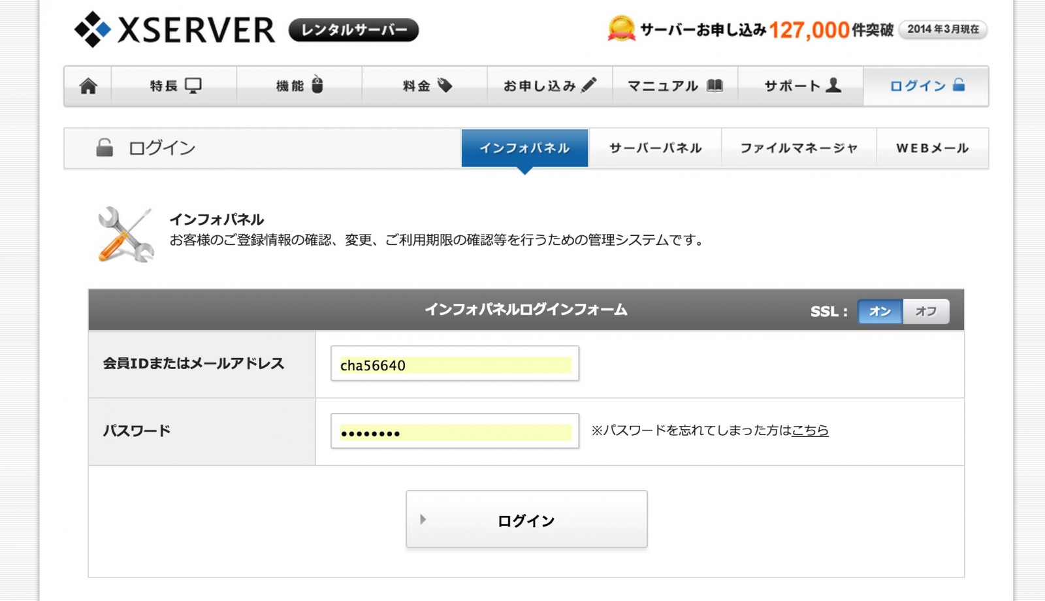This screenshot has width=1045, height=601.
Task: Open the 料金 pricing menu item
Action: pos(425,86)
